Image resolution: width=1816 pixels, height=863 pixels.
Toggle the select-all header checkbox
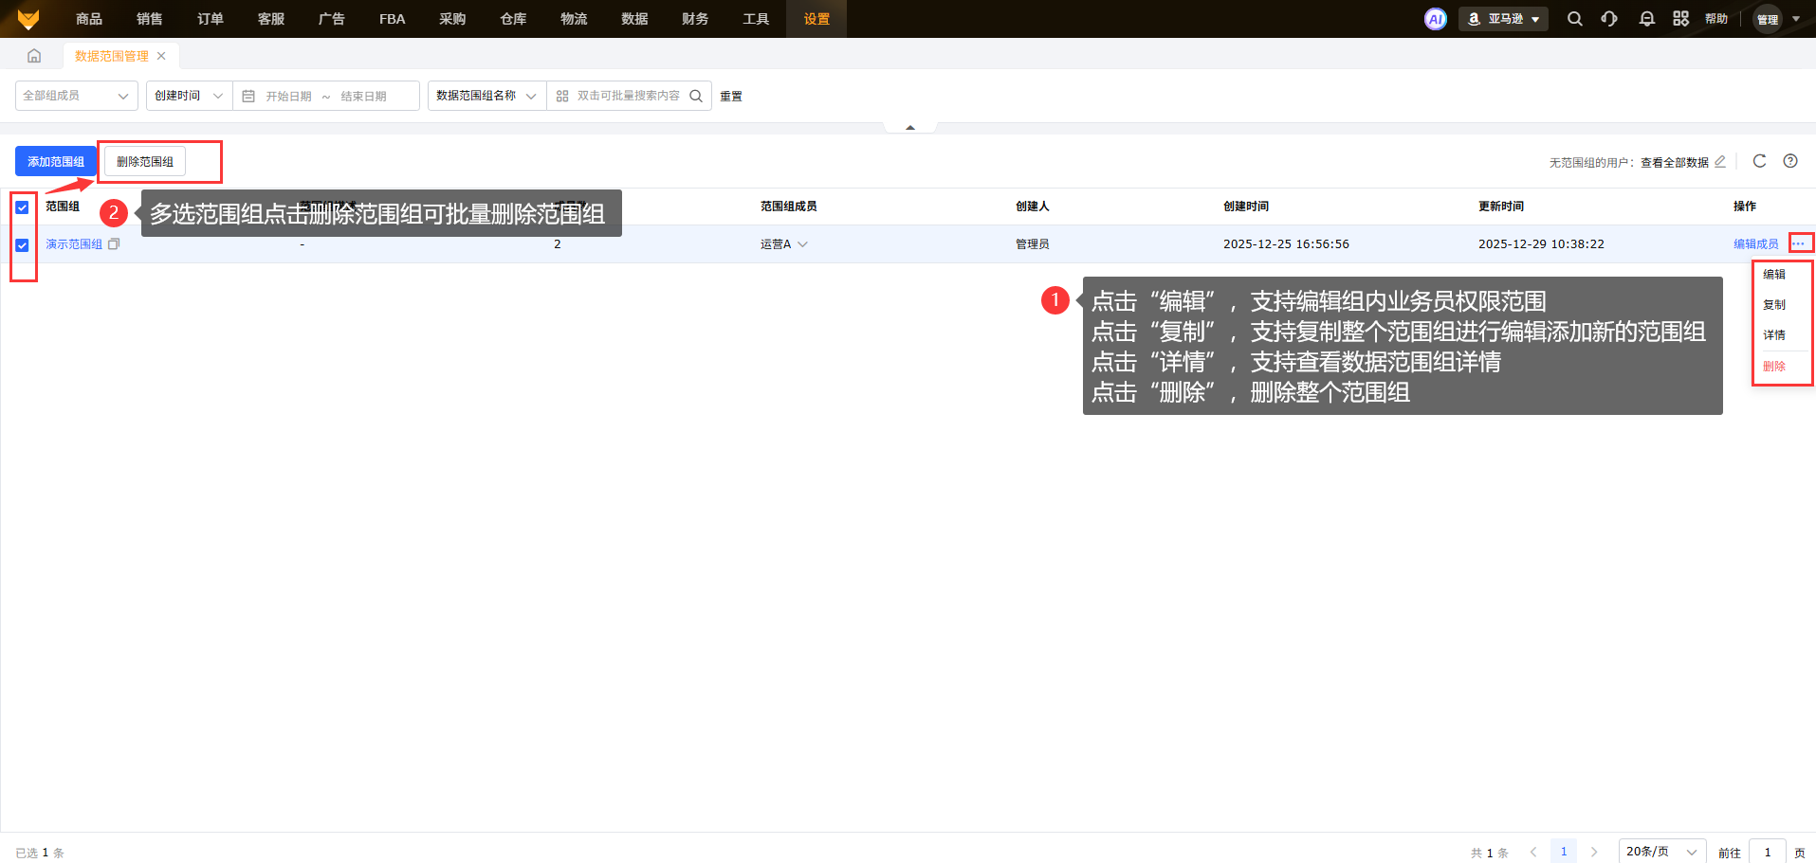coord(22,207)
